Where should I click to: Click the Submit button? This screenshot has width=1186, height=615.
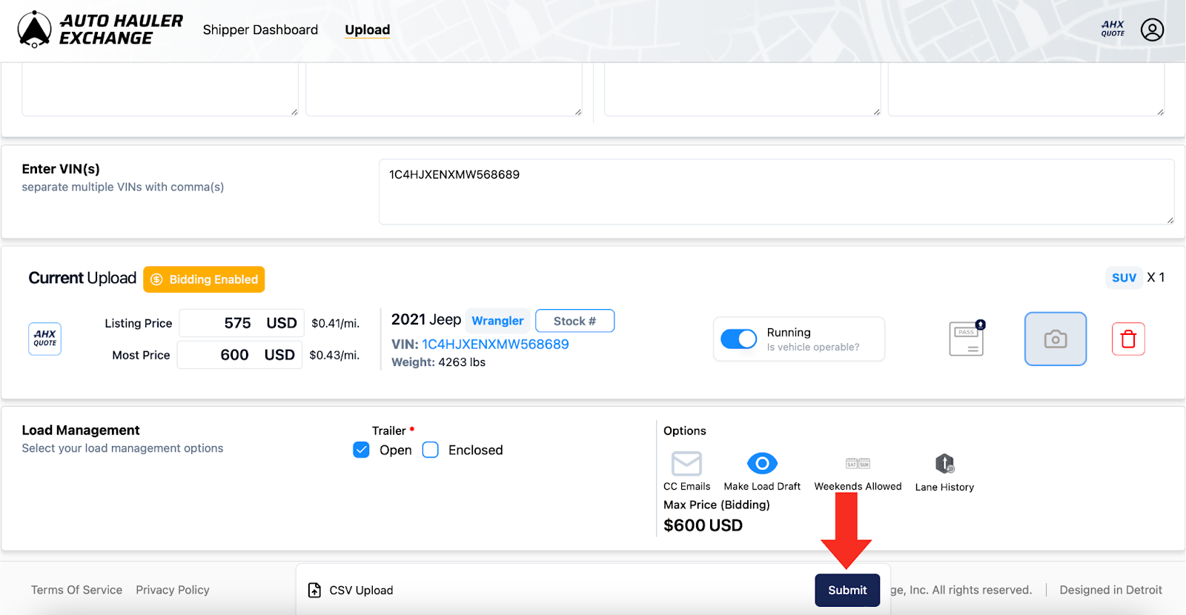[847, 590]
